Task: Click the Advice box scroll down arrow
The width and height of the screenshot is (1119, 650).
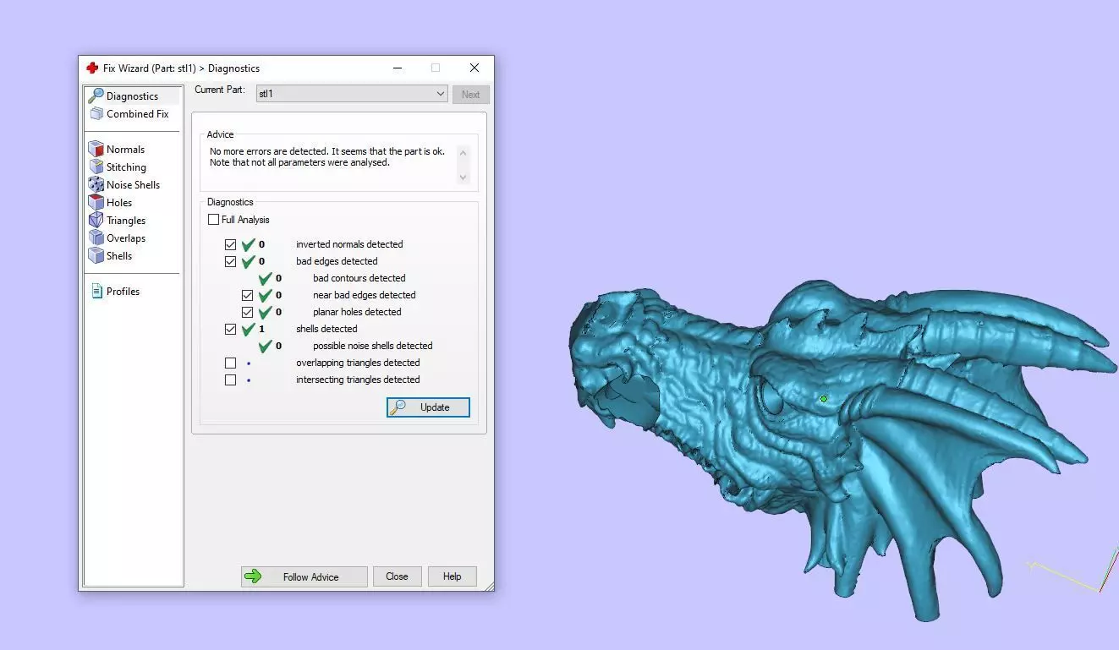Action: (x=463, y=178)
